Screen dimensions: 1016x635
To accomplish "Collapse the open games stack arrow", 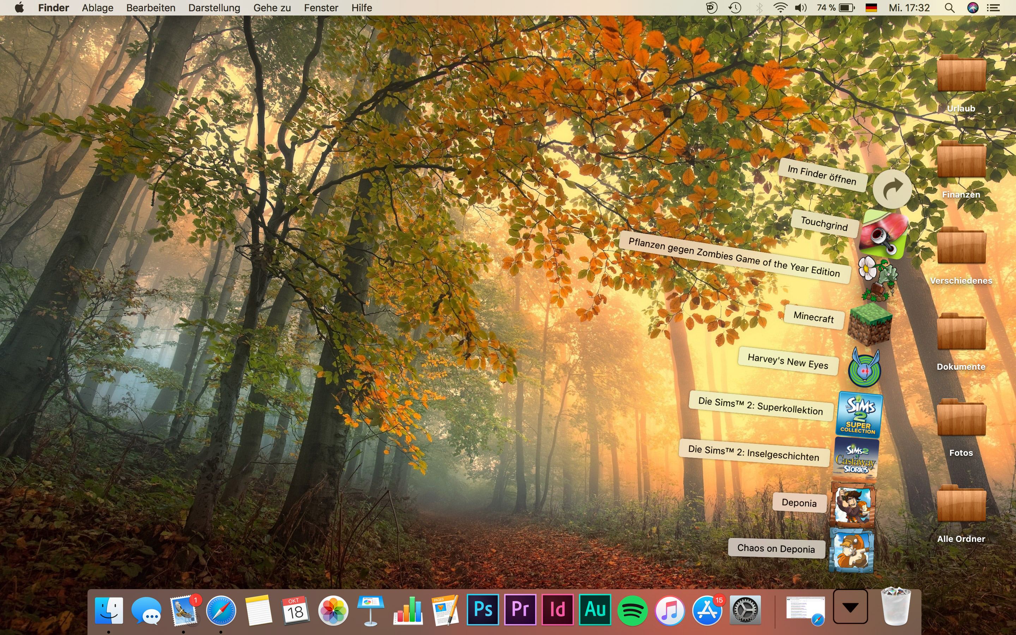I will pos(850,607).
